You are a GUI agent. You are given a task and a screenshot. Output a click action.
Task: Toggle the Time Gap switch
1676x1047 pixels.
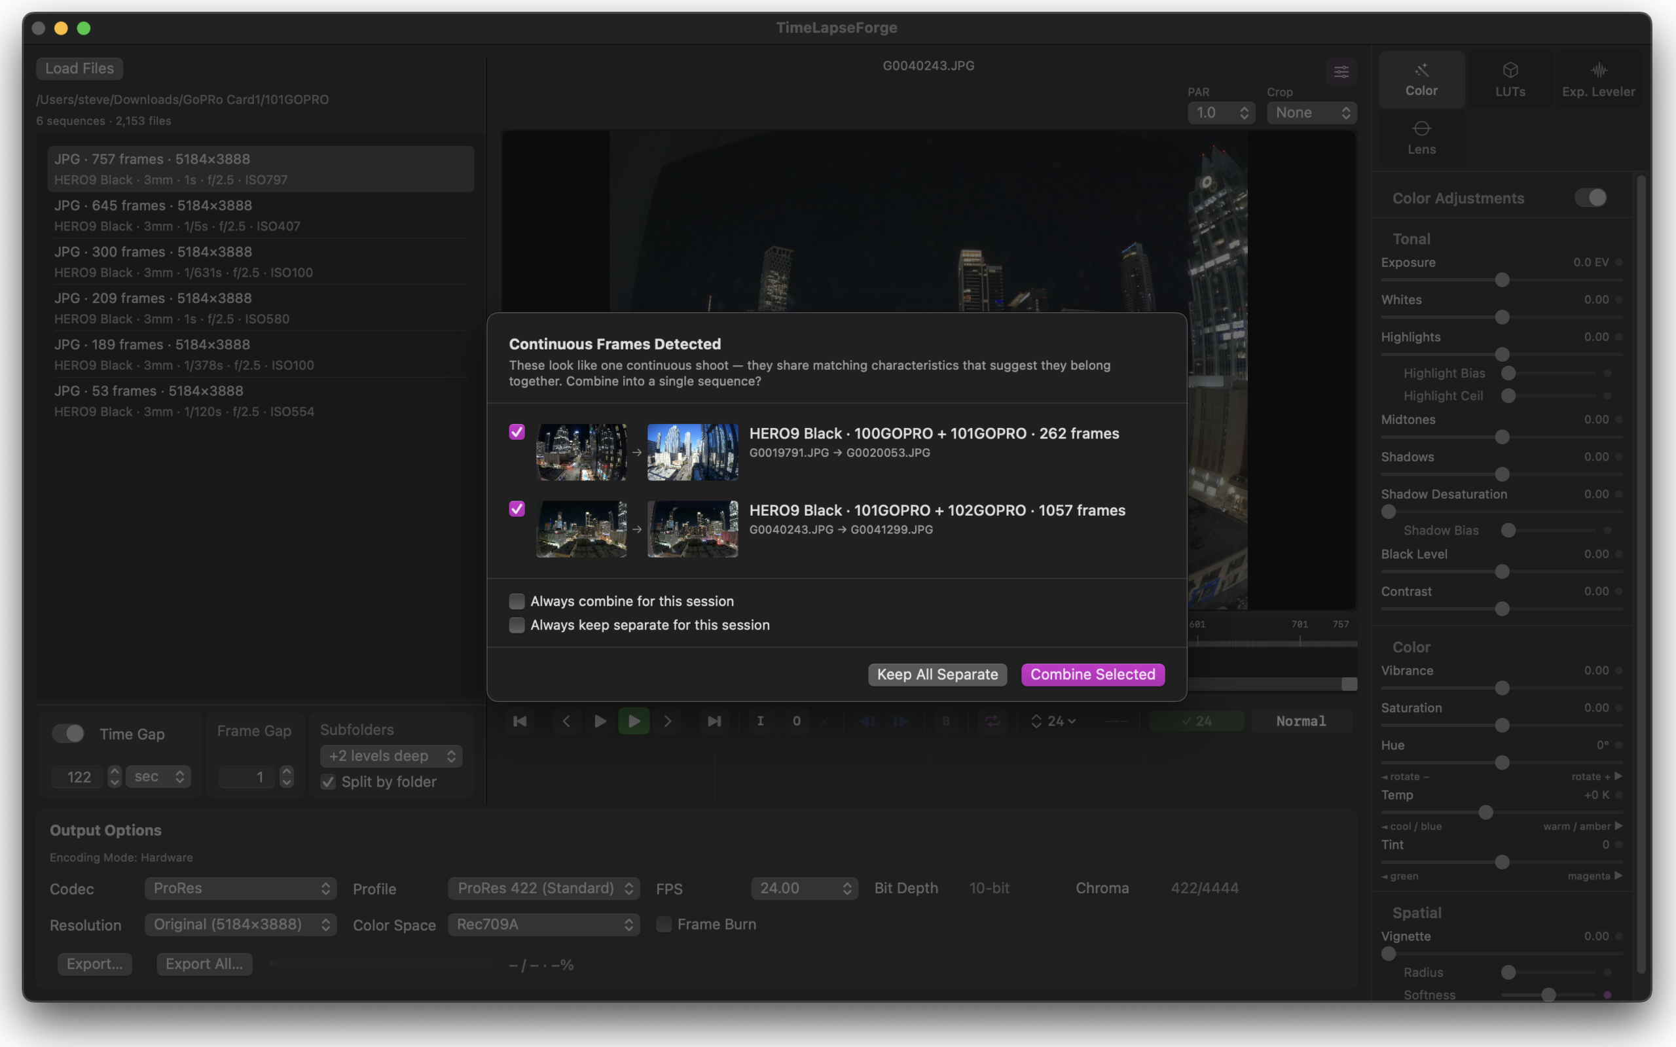[x=68, y=734]
